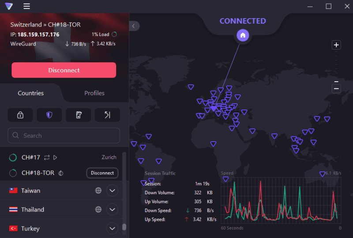Click the IP address 185.159.157.176
The width and height of the screenshot is (353, 238).
point(38,34)
